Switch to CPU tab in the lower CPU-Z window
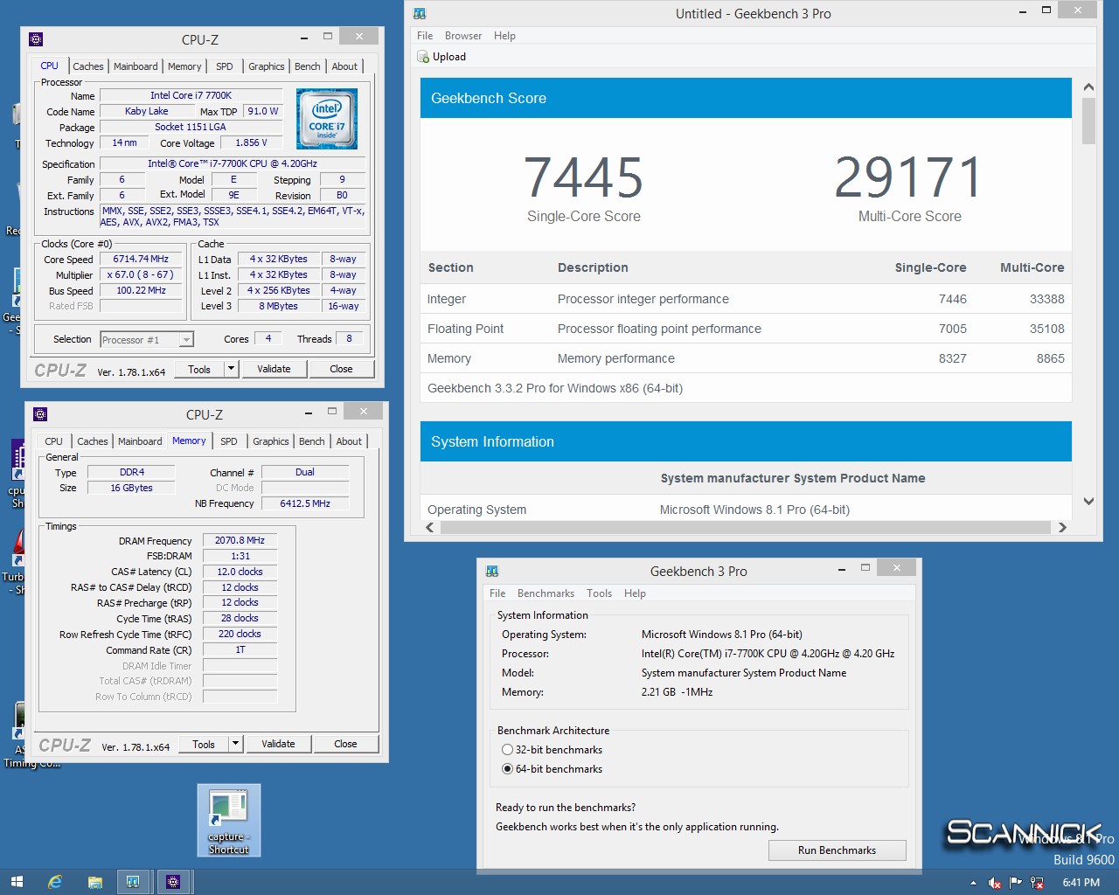 point(53,441)
